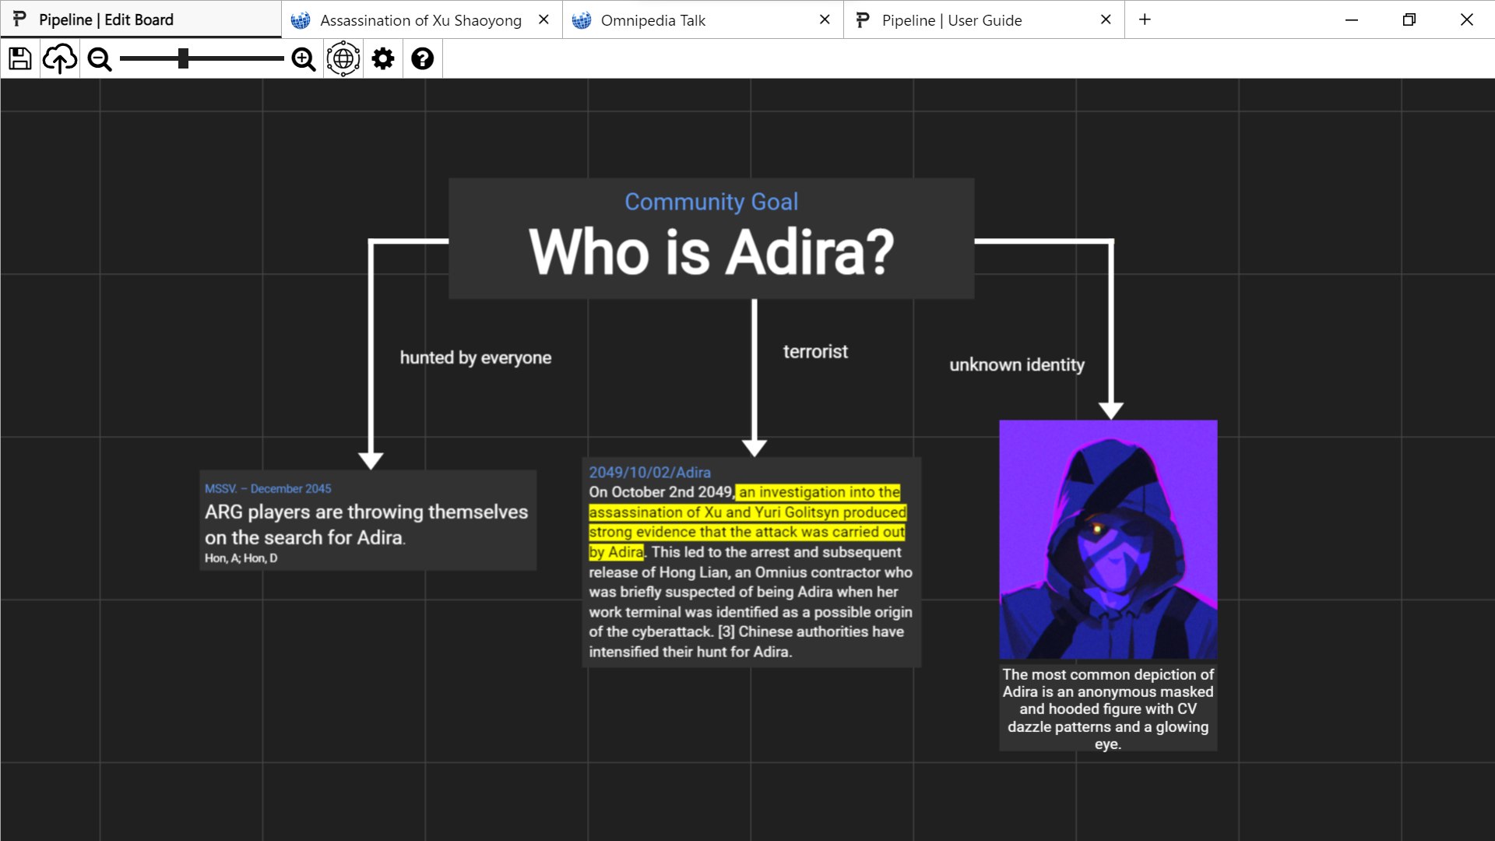The width and height of the screenshot is (1495, 841).
Task: Switch to Pipeline | User Guide tab
Action: click(x=983, y=20)
